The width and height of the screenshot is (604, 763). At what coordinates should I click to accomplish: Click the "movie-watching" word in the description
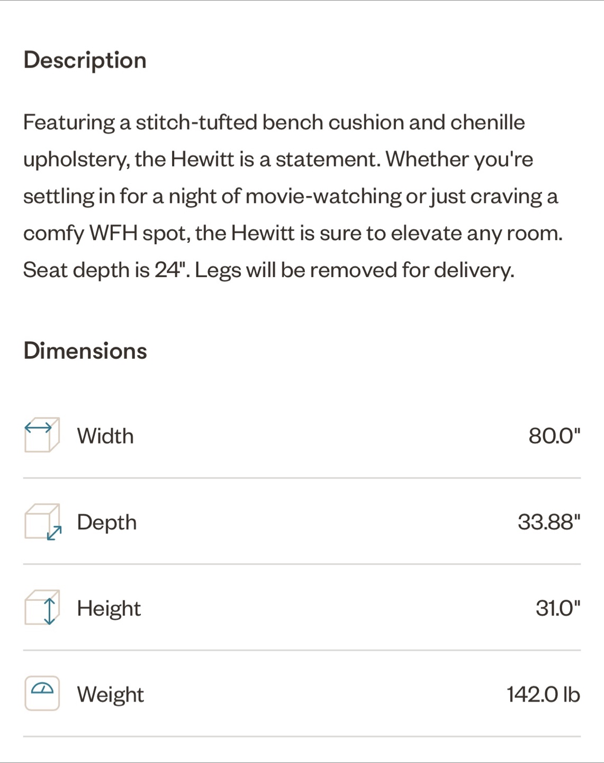tap(324, 197)
